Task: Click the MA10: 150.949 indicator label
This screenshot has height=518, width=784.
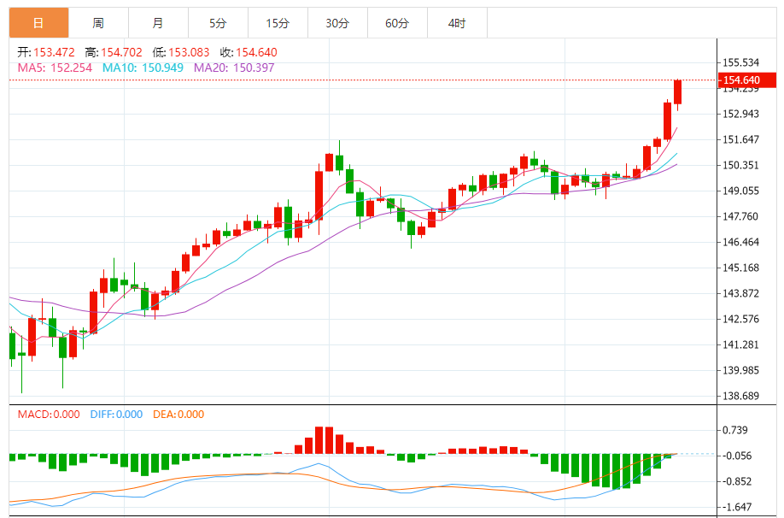Action: (x=143, y=68)
